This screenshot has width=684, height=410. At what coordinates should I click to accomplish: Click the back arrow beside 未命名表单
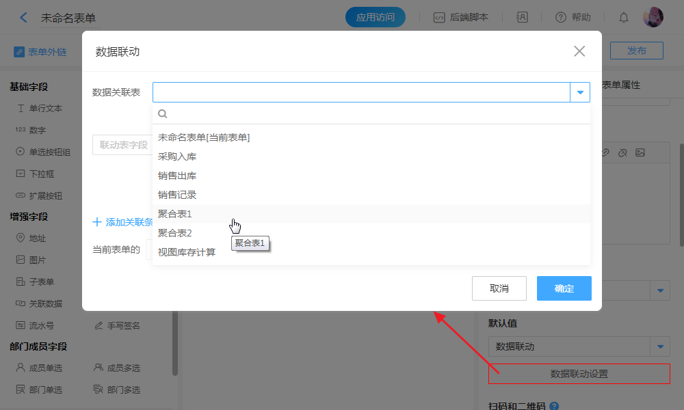pos(24,18)
